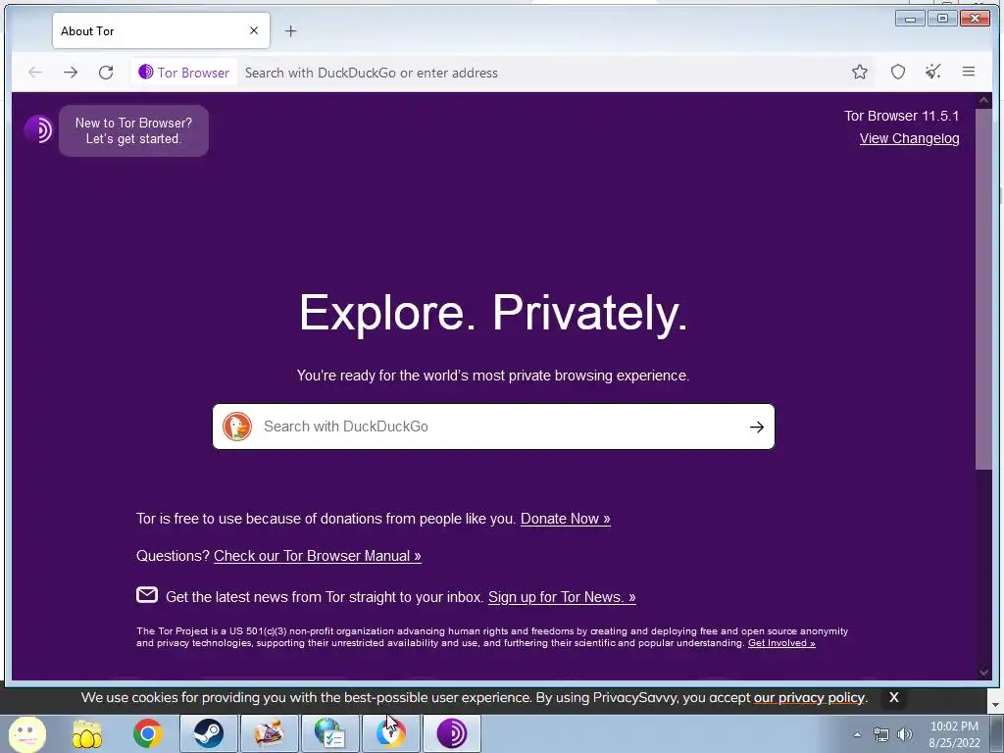This screenshot has width=1004, height=753.
Task: Close the About Tor tab
Action: point(254,30)
